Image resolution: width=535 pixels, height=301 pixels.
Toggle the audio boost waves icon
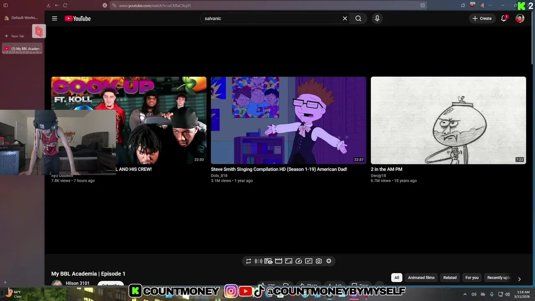coord(258,261)
